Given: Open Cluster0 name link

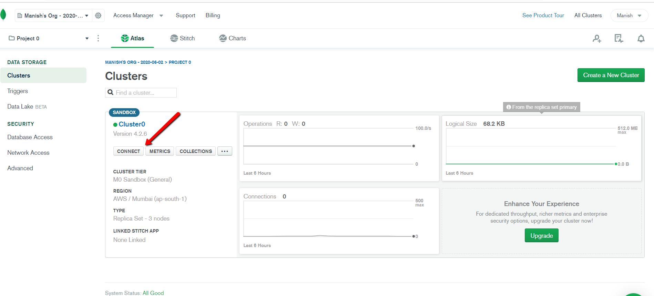Looking at the screenshot, I should pyautogui.click(x=132, y=124).
